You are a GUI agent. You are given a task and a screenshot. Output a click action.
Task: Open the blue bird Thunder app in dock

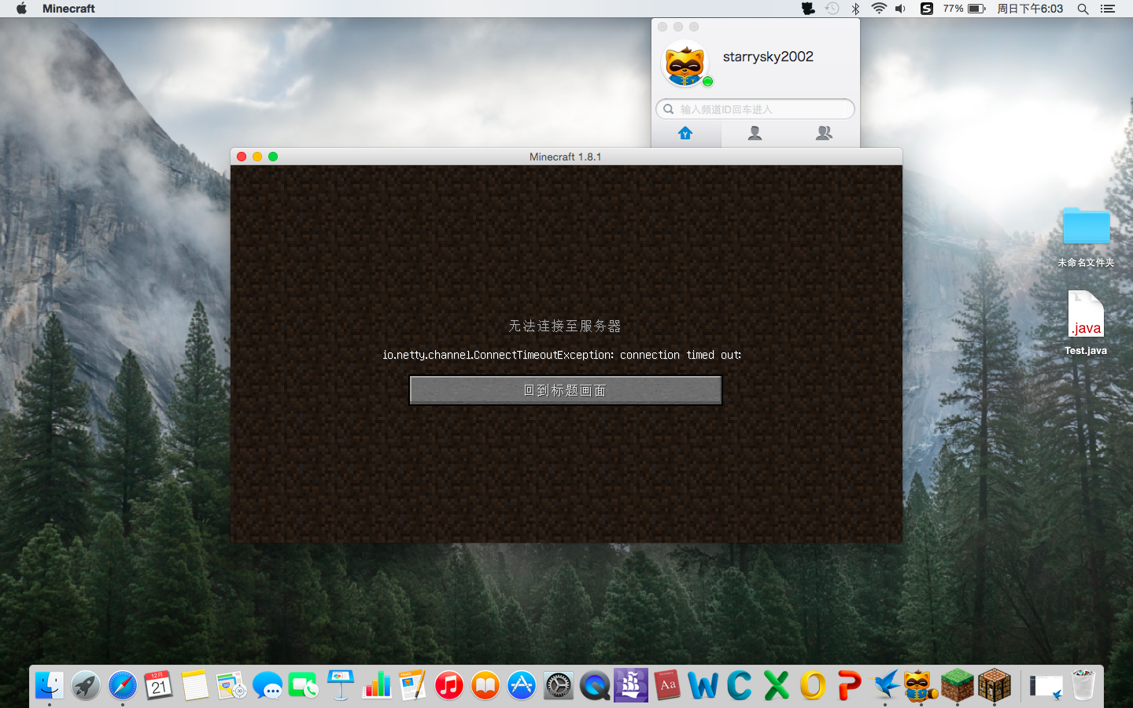click(x=885, y=685)
